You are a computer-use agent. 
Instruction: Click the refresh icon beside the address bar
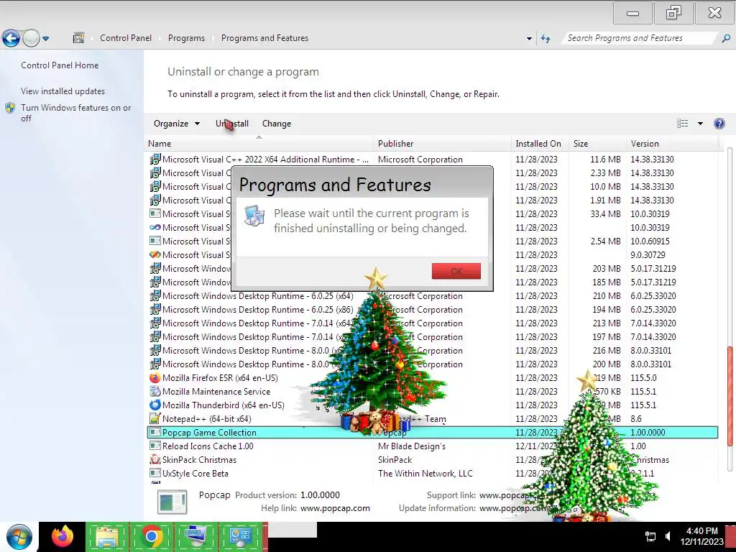[546, 38]
